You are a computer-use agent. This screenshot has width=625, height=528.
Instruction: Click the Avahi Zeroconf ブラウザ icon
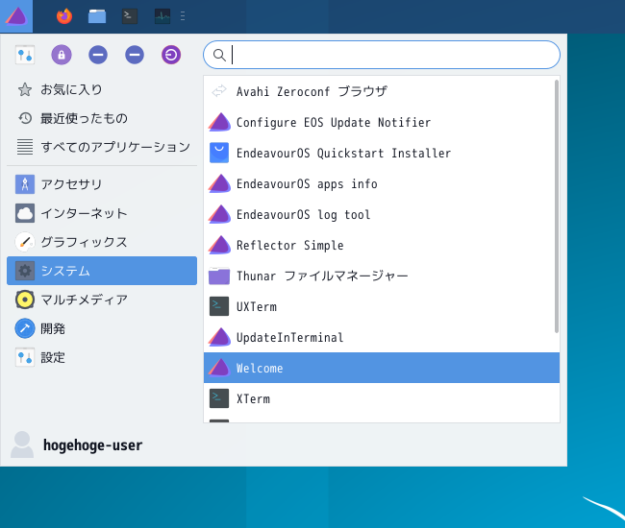tap(219, 91)
